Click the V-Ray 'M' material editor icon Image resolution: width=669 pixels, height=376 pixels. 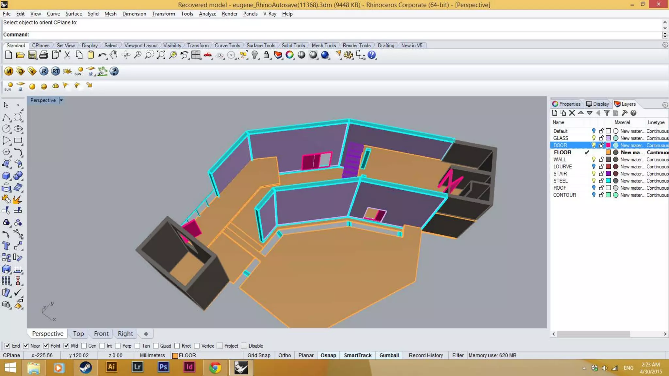point(9,71)
